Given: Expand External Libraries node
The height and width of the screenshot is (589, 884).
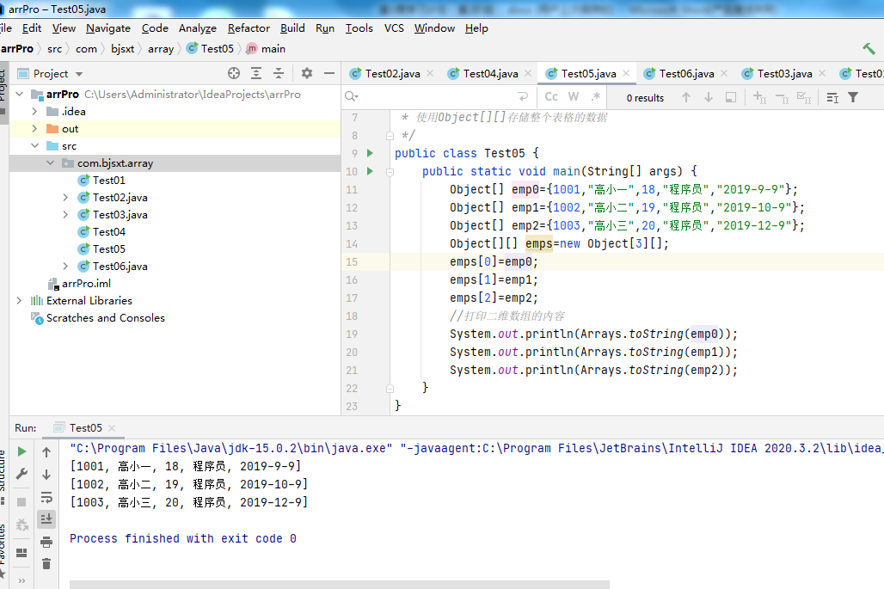Looking at the screenshot, I should click(x=19, y=300).
